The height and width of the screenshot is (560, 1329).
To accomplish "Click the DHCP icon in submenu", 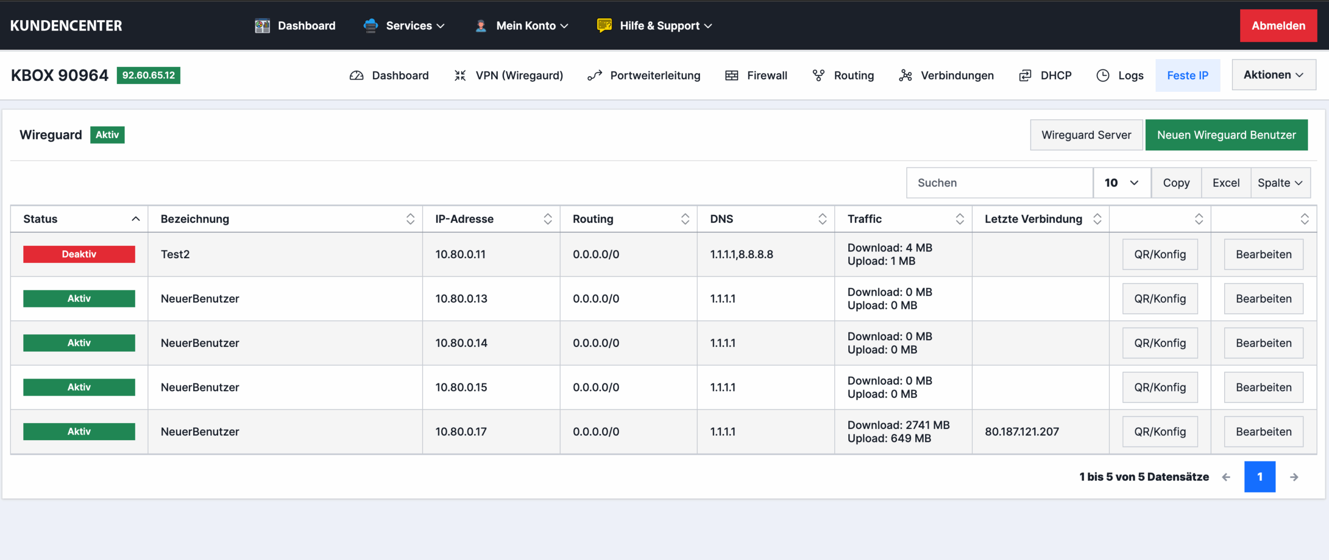I will tap(1025, 76).
